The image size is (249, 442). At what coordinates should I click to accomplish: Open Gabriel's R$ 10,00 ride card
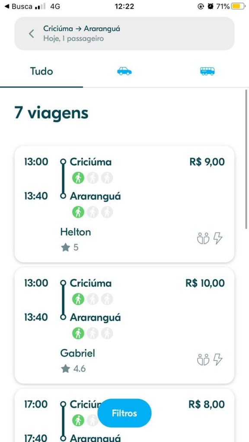pyautogui.click(x=124, y=325)
